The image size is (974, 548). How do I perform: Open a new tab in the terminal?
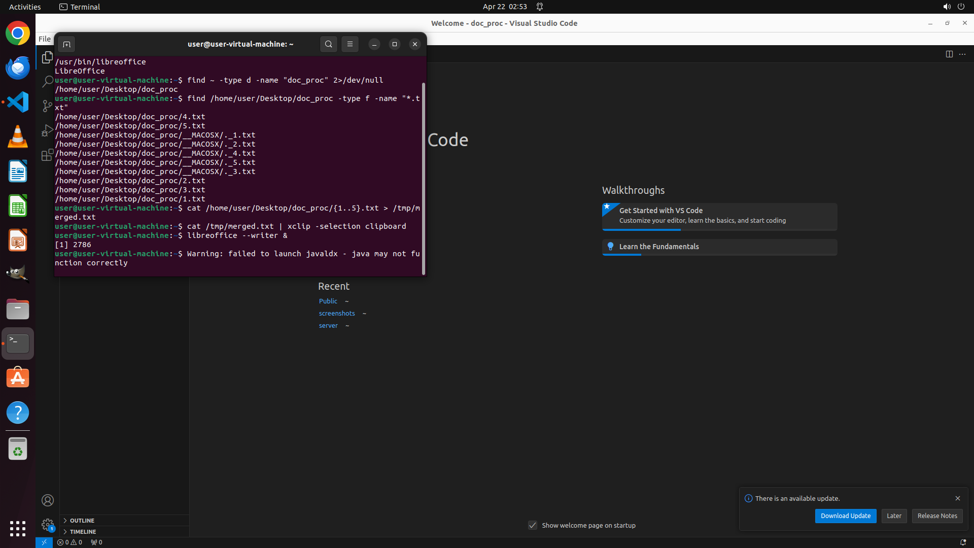(66, 44)
